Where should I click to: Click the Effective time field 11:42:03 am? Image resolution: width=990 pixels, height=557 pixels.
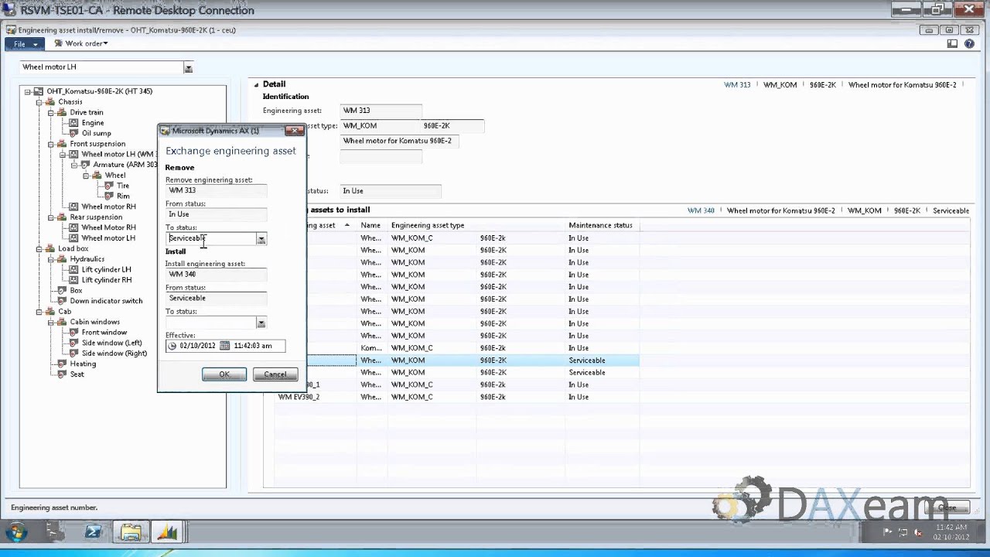coord(253,346)
